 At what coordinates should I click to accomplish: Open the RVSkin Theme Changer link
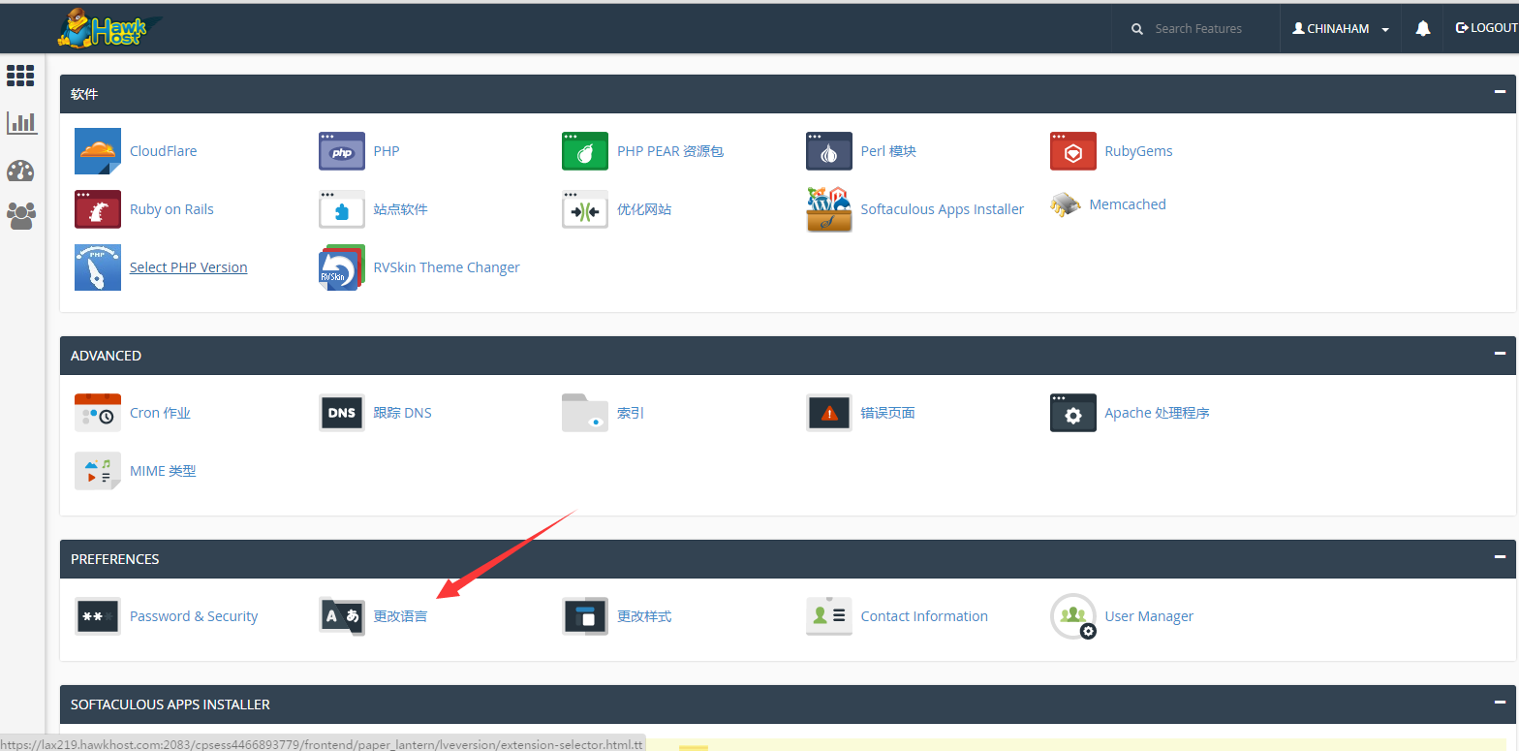pyautogui.click(x=447, y=267)
